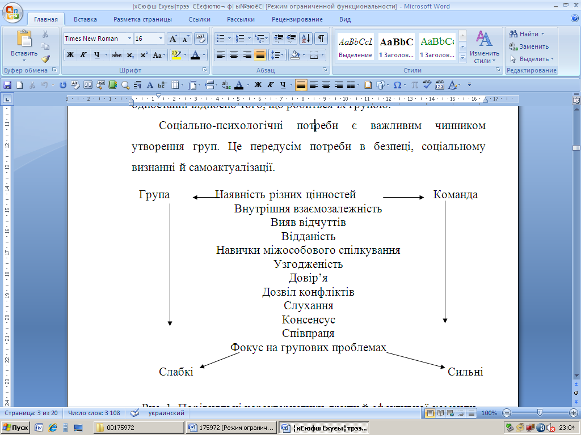Image resolution: width=581 pixels, height=435 pixels.
Task: Click proofing status icon in status bar
Action: [x=135, y=413]
